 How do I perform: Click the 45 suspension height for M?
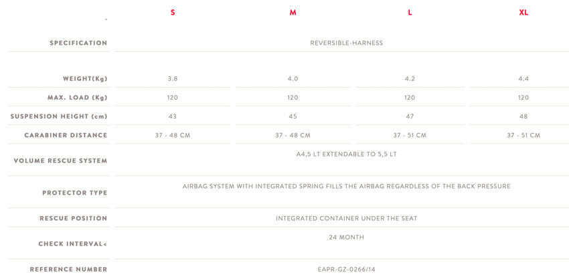(x=293, y=116)
